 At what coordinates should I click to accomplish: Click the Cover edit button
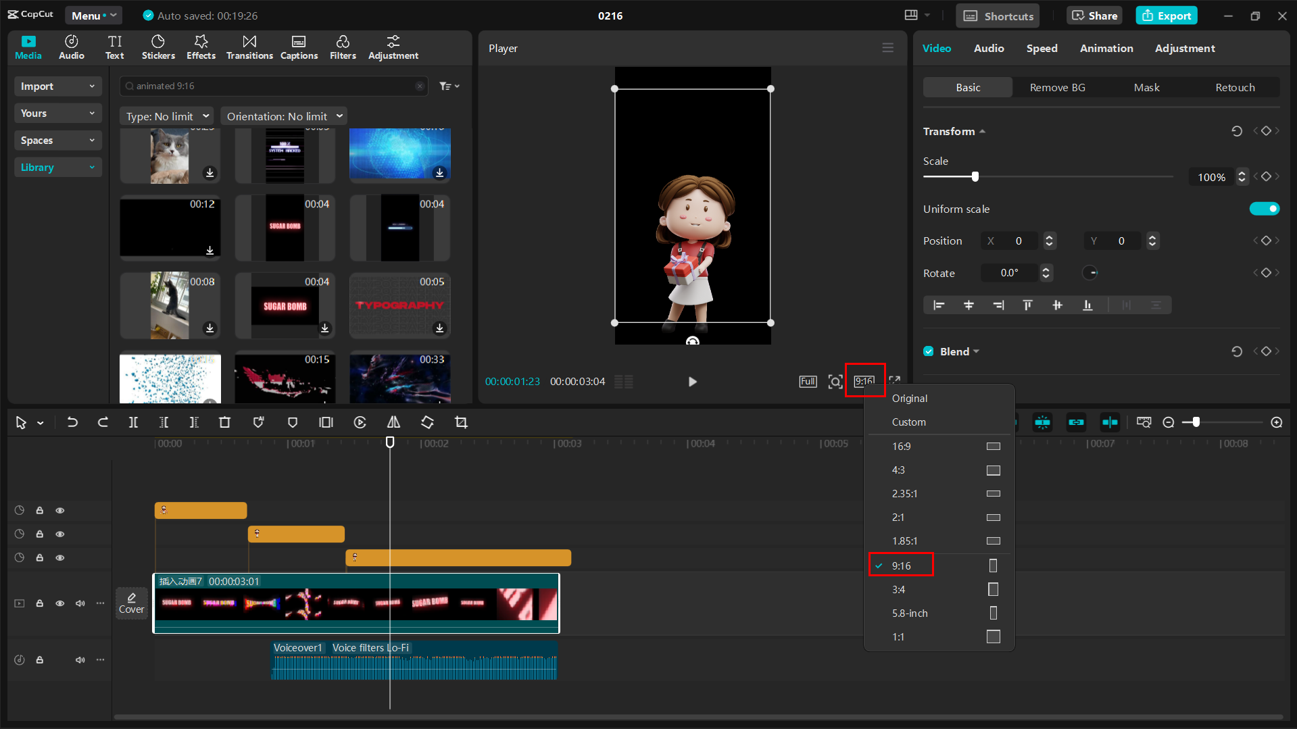pyautogui.click(x=131, y=603)
